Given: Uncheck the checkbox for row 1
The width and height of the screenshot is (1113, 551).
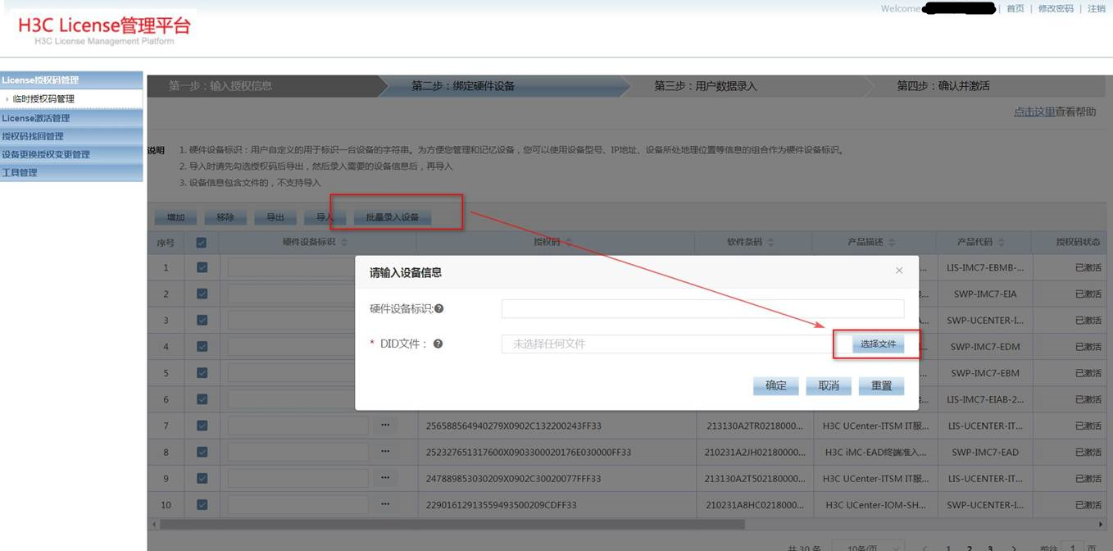Looking at the screenshot, I should pyautogui.click(x=202, y=267).
